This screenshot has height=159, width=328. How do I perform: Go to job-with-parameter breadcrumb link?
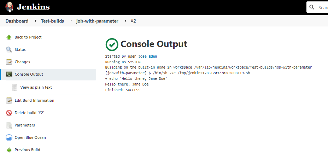pos(97,21)
